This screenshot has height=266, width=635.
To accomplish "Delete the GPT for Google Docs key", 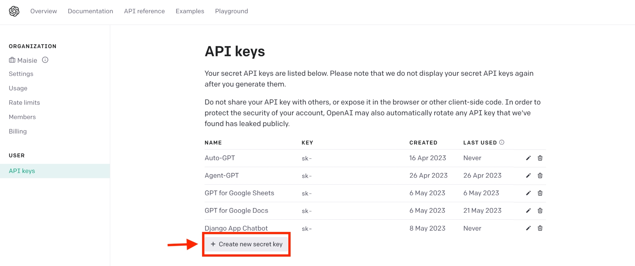I will [x=540, y=211].
